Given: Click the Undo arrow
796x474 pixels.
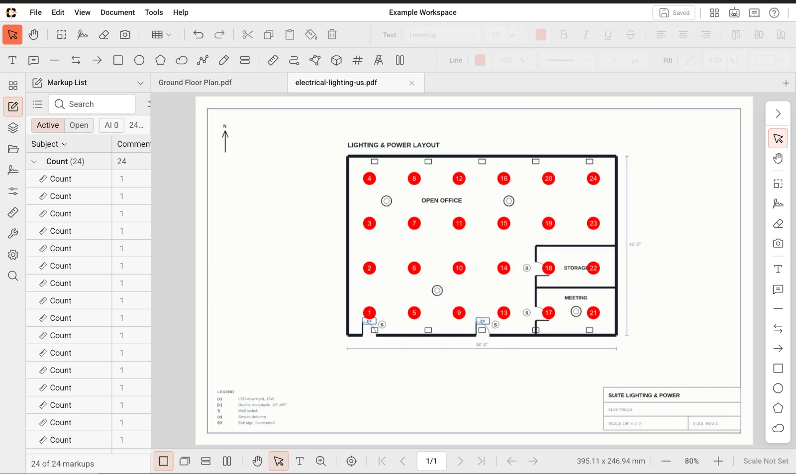Looking at the screenshot, I should [x=199, y=34].
